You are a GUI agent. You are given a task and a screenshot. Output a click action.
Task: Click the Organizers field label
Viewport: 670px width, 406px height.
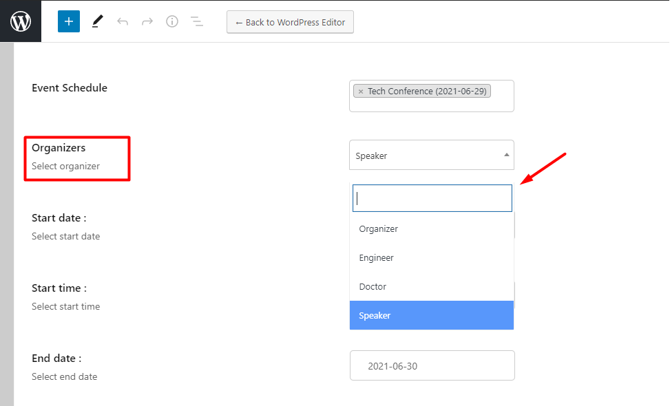click(59, 148)
